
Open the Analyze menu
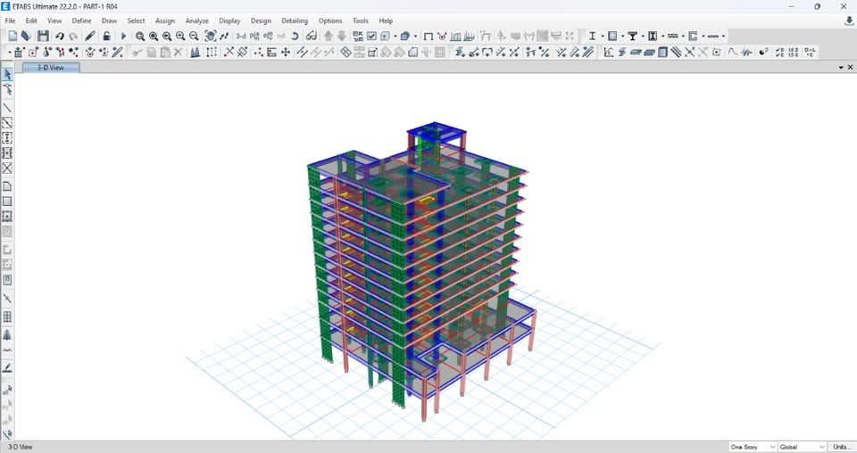pos(196,21)
